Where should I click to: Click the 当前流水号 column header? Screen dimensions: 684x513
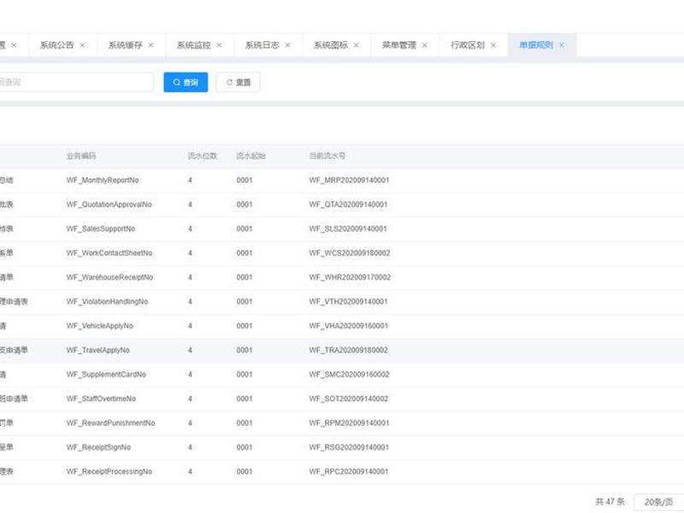pos(327,156)
